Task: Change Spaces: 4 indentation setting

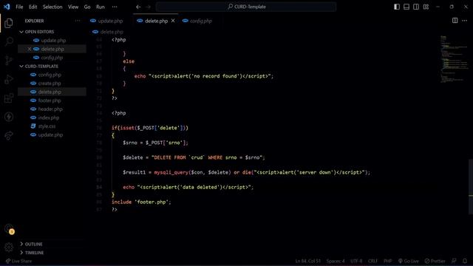Action: 336,261
